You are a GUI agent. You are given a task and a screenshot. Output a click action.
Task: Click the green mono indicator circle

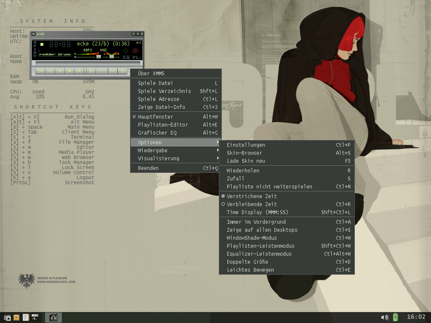[x=126, y=50]
